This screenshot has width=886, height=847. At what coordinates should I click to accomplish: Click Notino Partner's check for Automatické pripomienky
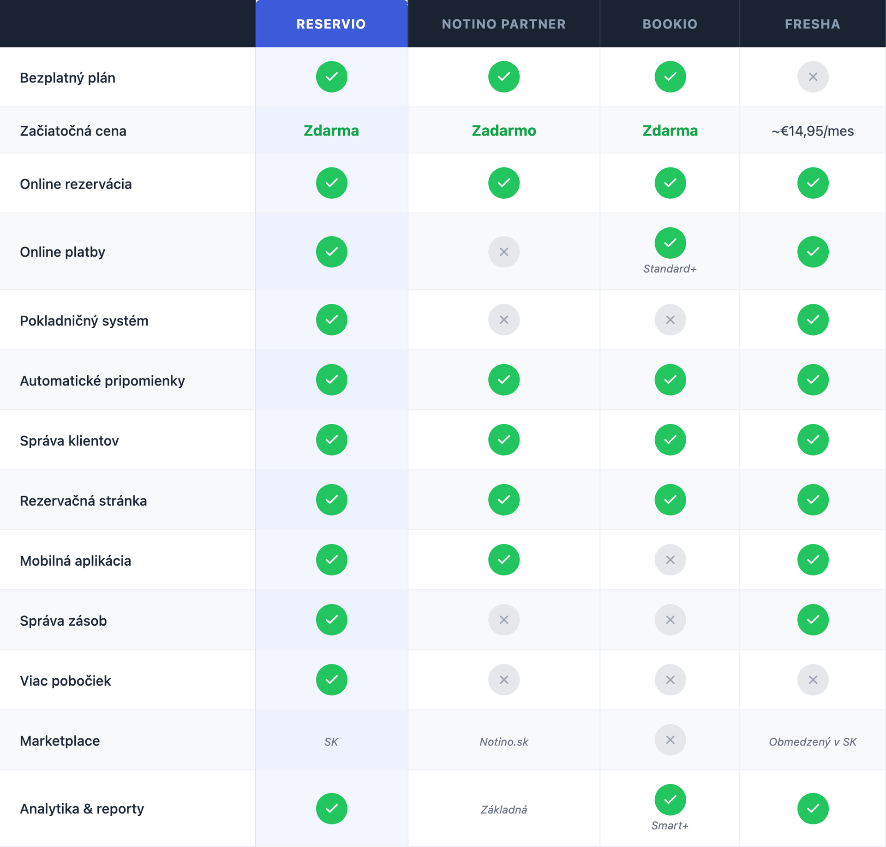(503, 379)
